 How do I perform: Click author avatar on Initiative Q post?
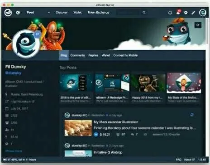[x=67, y=146]
